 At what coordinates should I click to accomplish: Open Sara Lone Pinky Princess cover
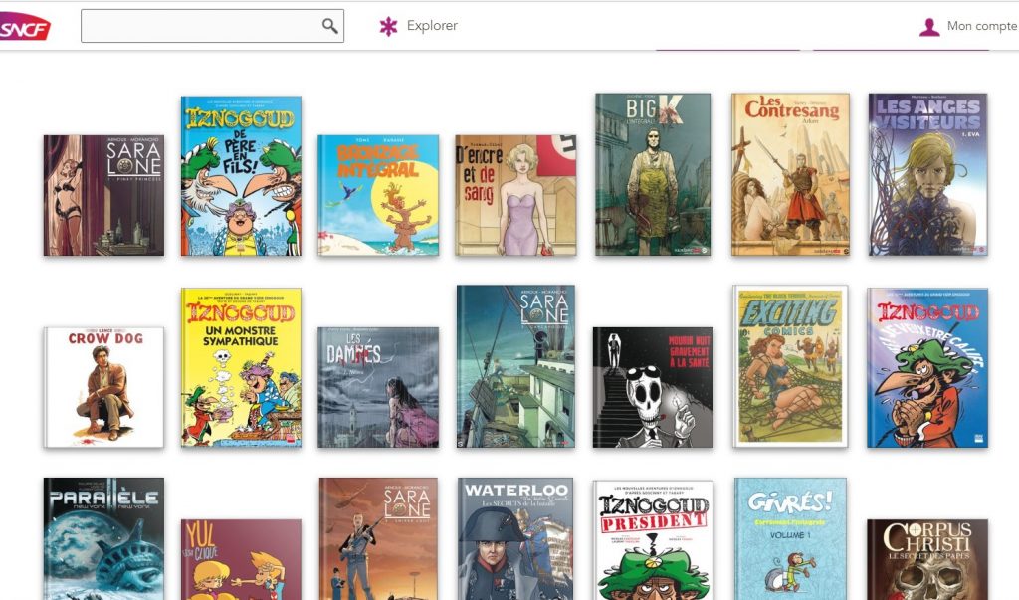(x=103, y=195)
